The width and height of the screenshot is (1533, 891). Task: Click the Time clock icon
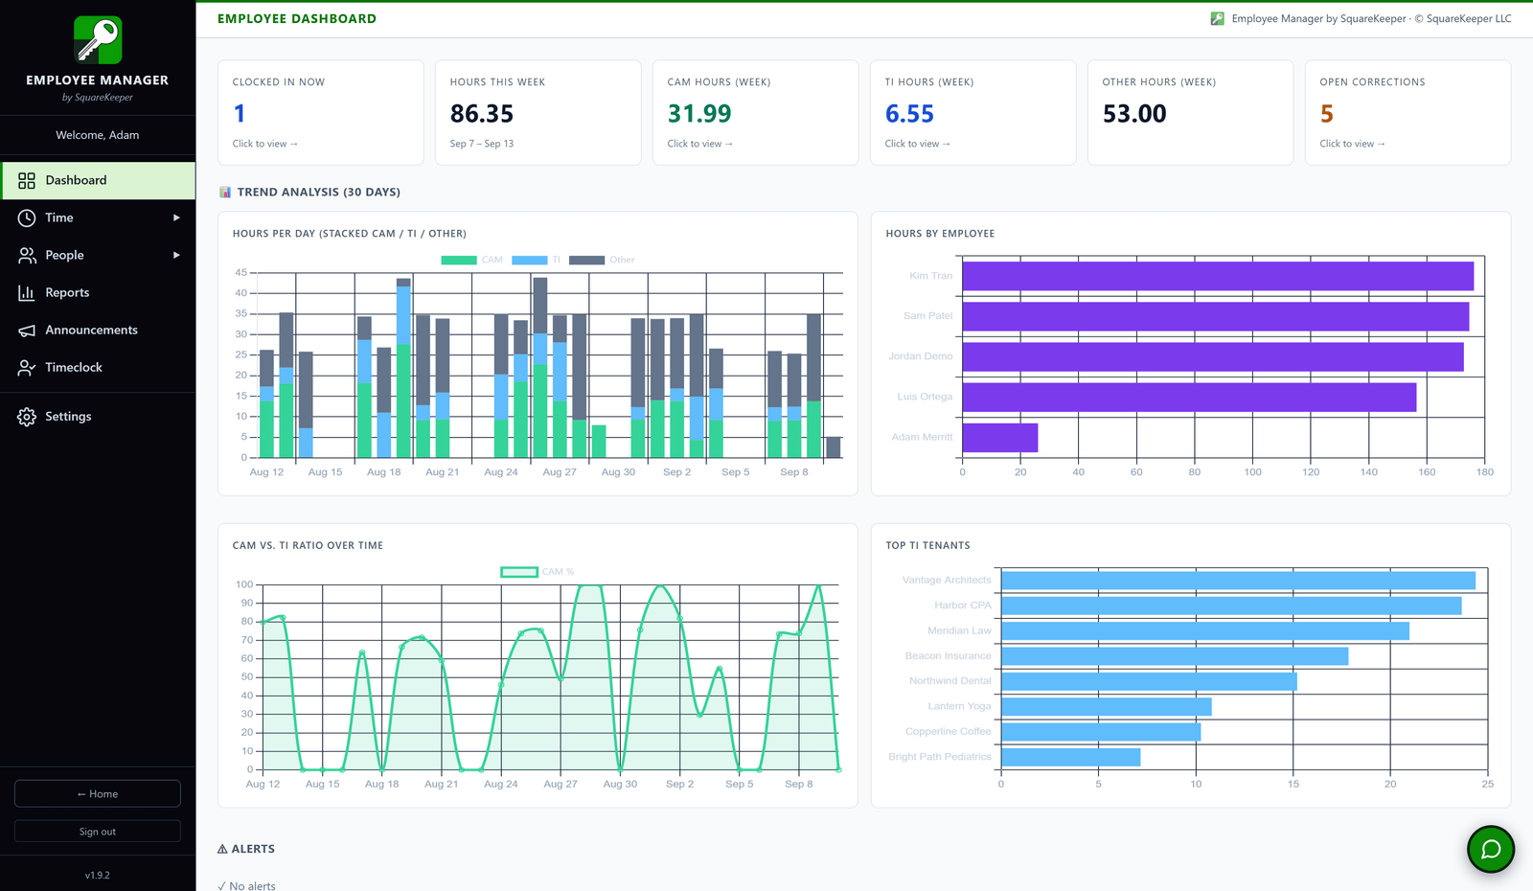(27, 217)
